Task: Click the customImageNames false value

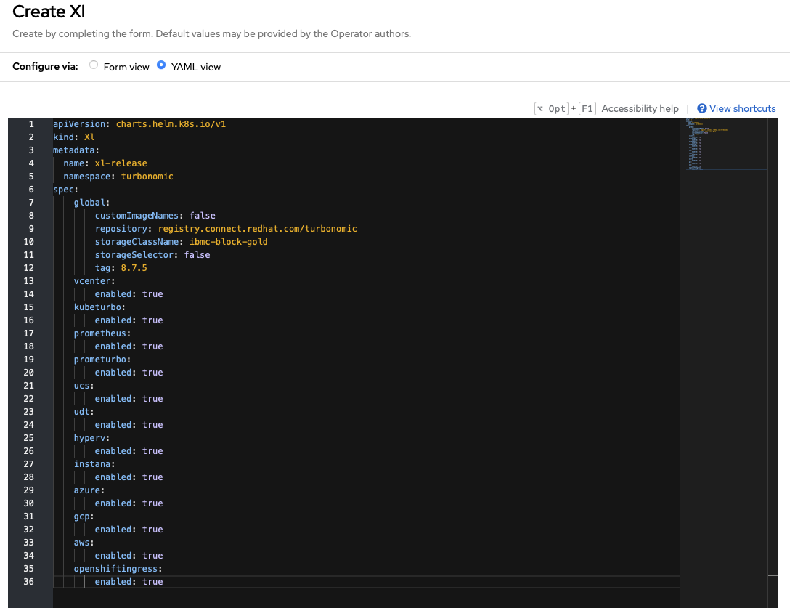Action: 202,216
